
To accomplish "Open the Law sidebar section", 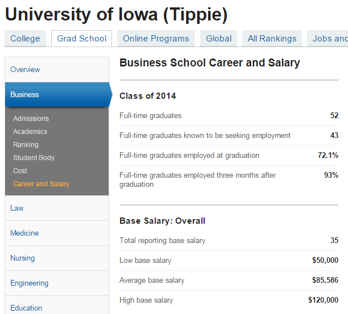I will click(17, 208).
